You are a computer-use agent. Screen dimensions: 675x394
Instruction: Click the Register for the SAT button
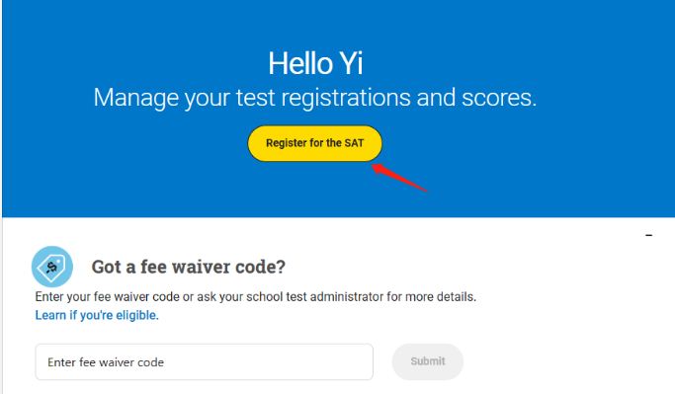pos(314,143)
